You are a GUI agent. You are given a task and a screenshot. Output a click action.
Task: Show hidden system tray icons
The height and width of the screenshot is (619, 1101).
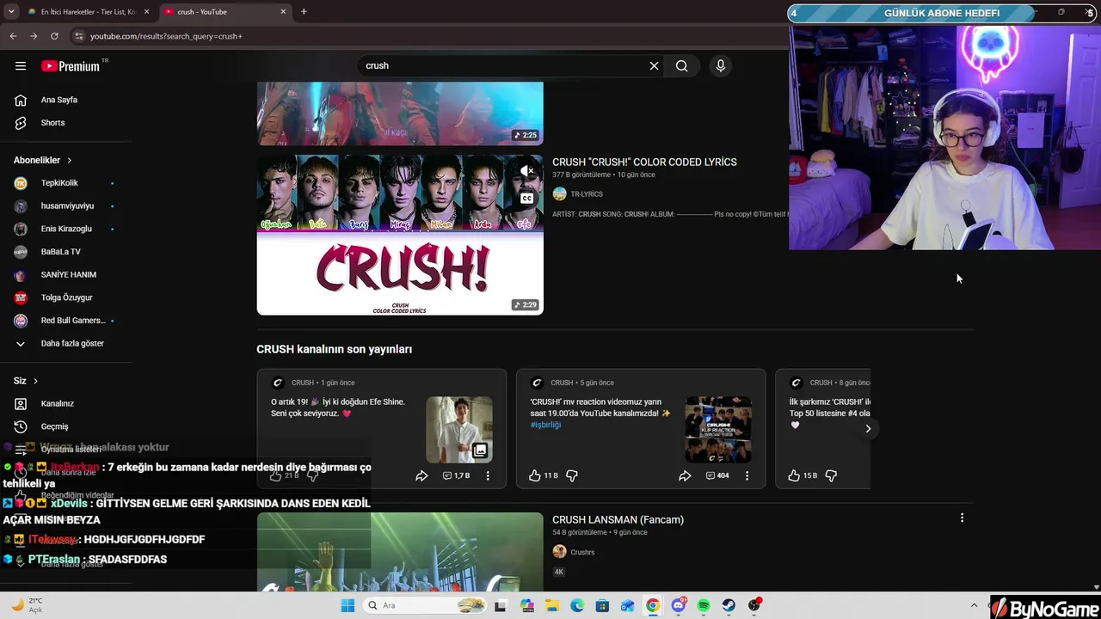(x=974, y=605)
